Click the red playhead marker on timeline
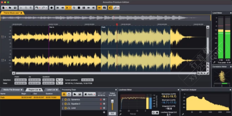Viewport: 232px width, 116px height. (117, 25)
